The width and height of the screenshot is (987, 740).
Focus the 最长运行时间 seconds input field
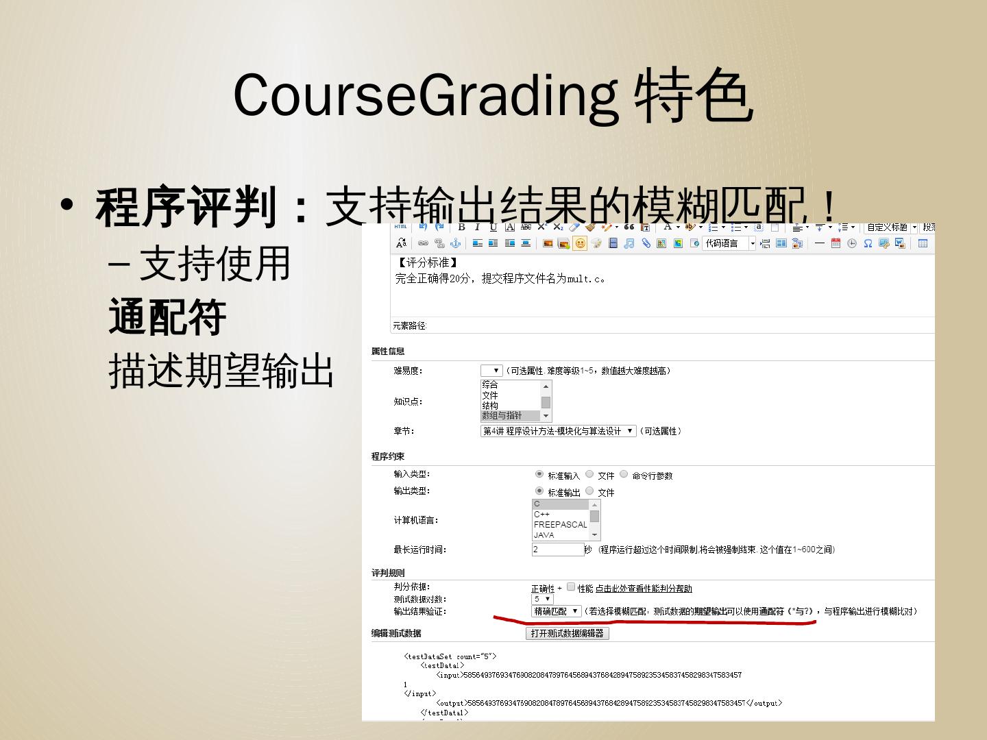click(558, 550)
